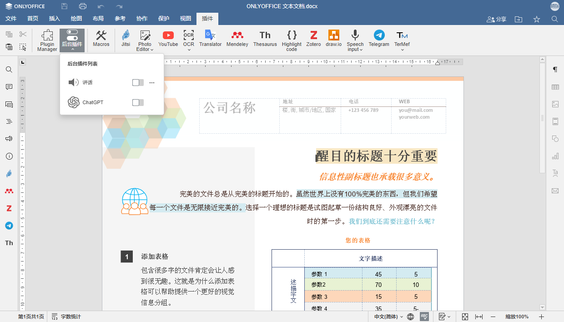Screen dimensions: 564x322
Task: Open the Telegram plugin in the left sidebar
Action: tap(9, 225)
